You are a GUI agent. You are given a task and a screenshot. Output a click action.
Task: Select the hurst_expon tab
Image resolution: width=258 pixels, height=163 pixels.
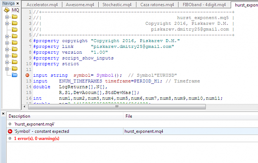pyautogui.click(x=245, y=5)
